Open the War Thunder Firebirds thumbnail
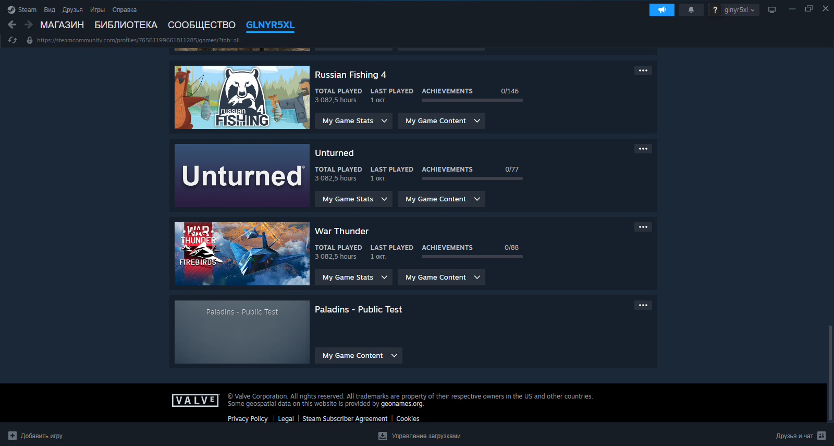834x446 pixels. (x=242, y=254)
